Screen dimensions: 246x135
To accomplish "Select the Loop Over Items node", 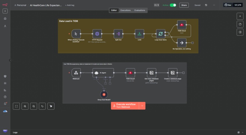I will [161, 34].
